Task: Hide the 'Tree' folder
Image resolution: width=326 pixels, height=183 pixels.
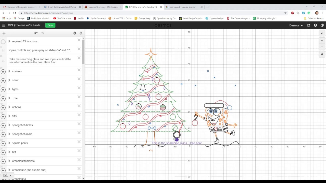Action: 3,99
